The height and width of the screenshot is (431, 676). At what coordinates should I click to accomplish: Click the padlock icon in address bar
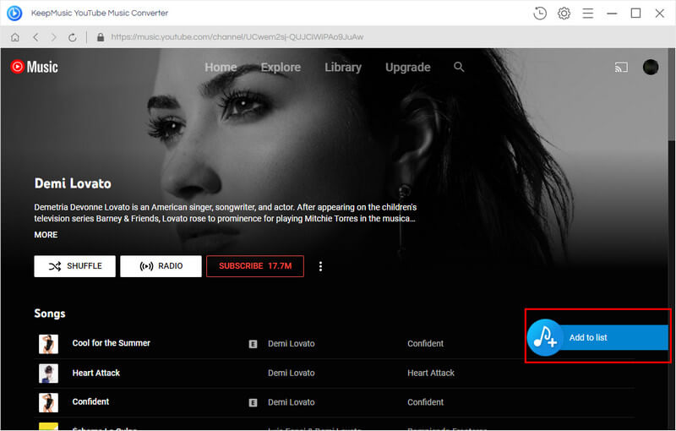coord(101,37)
